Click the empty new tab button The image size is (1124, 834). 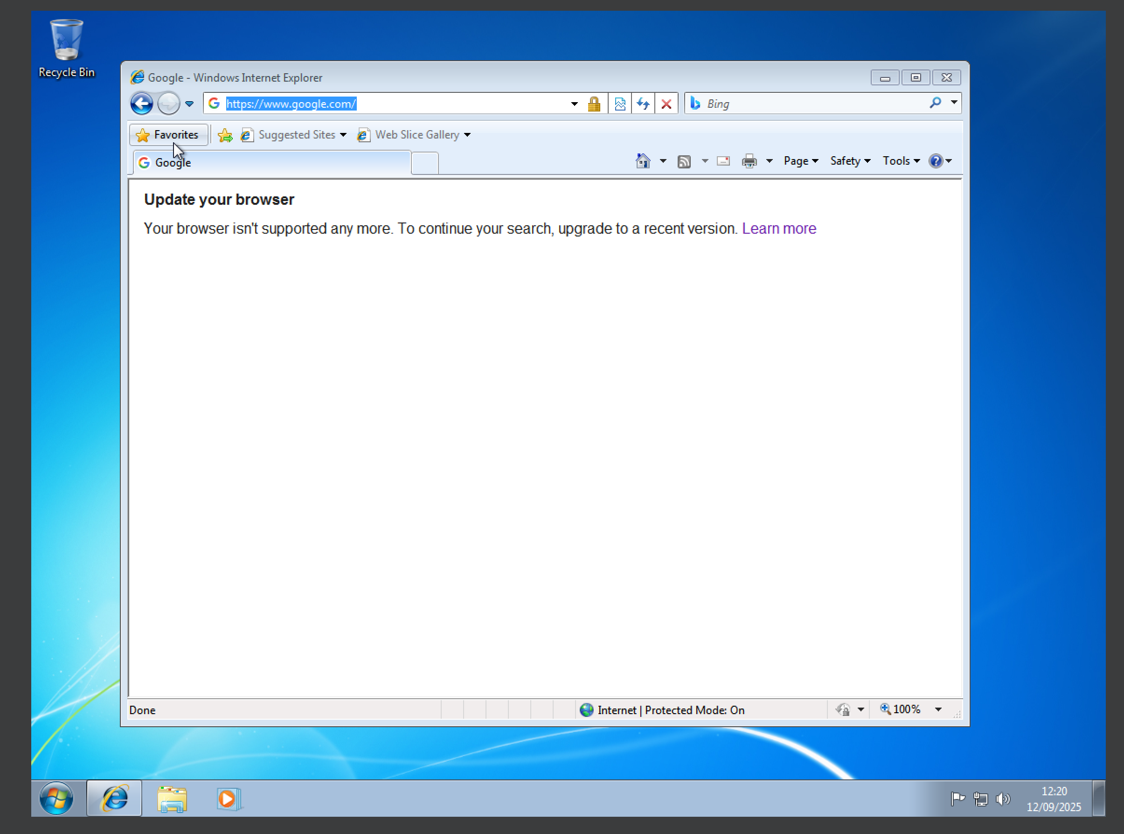(424, 163)
